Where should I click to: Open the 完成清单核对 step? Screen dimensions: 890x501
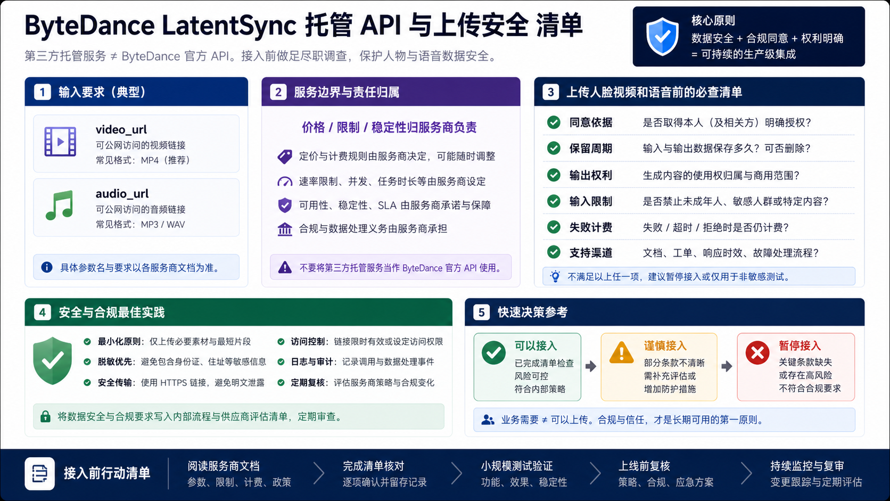click(x=385, y=474)
